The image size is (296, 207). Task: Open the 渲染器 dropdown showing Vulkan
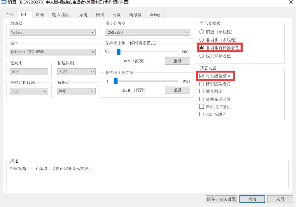coord(52,32)
